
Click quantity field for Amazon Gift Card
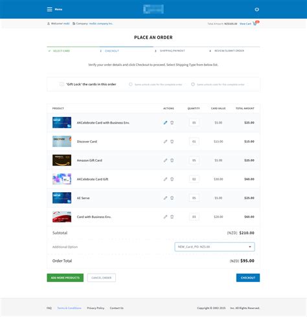[194, 160]
